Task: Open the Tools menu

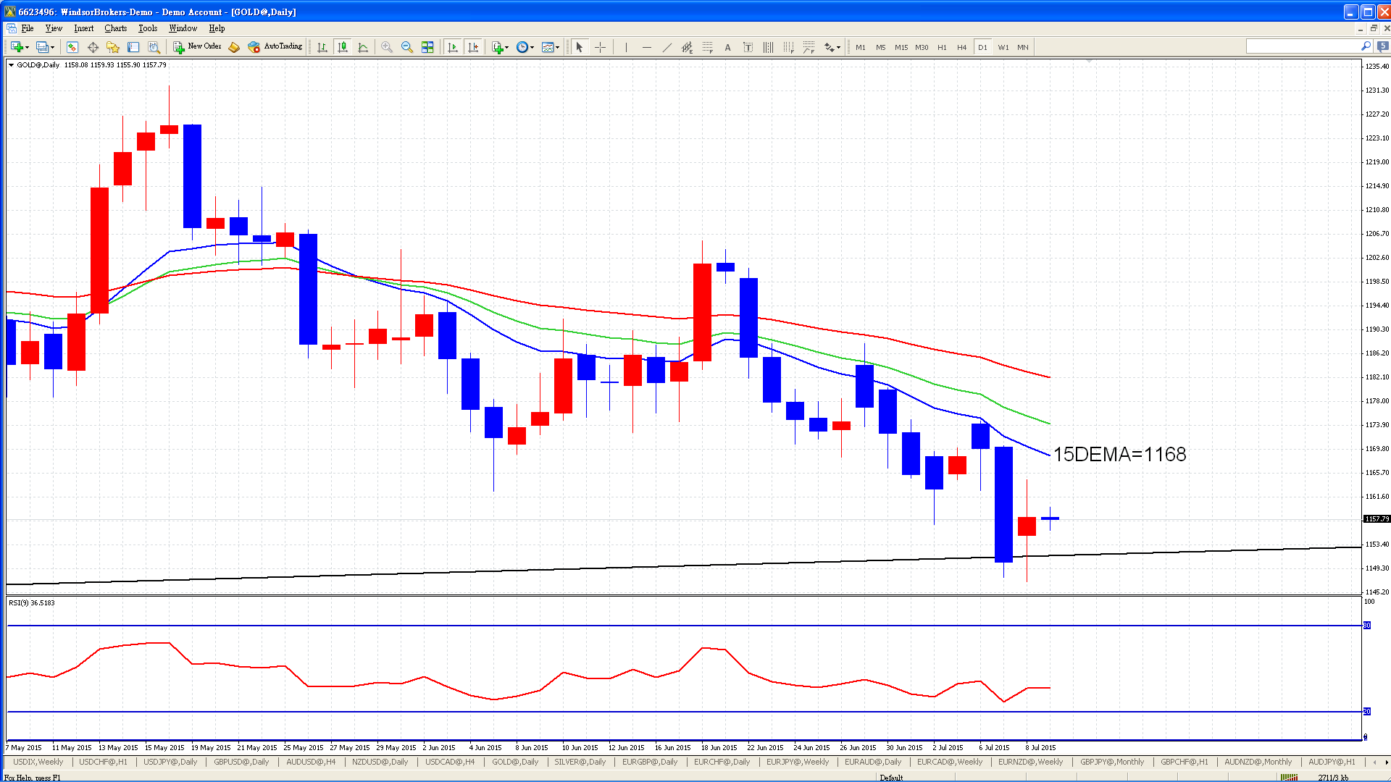Action: coord(148,28)
